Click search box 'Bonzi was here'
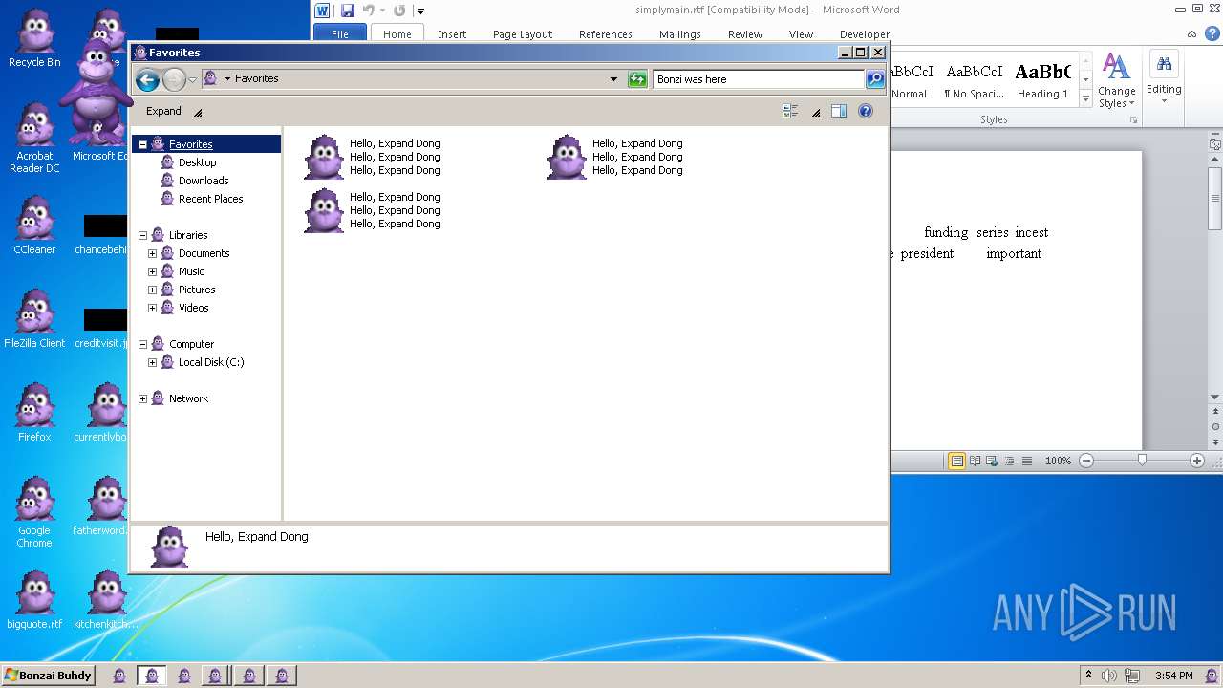The height and width of the screenshot is (688, 1223). click(759, 79)
